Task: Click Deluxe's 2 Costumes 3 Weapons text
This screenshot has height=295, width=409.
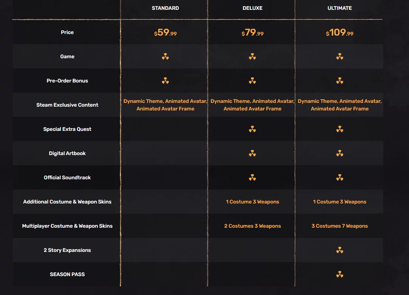Action: coord(252,226)
